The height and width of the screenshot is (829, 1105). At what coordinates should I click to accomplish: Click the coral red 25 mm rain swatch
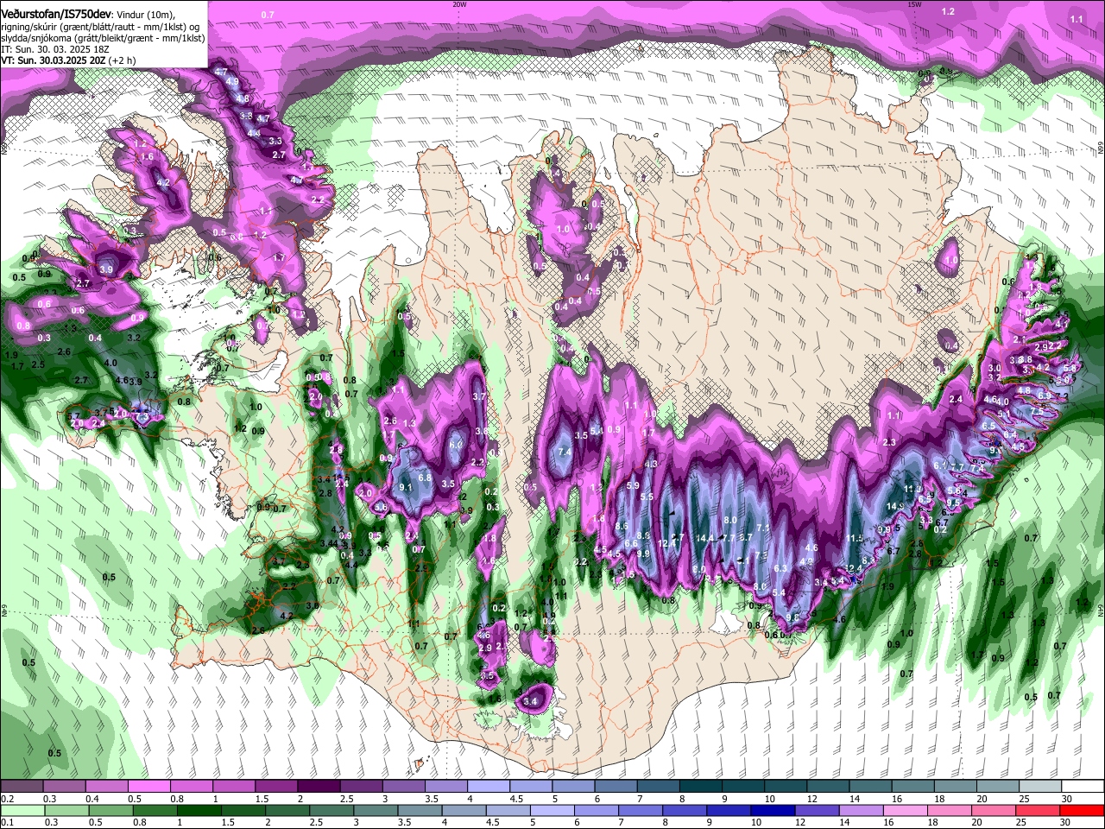pos(1039,810)
